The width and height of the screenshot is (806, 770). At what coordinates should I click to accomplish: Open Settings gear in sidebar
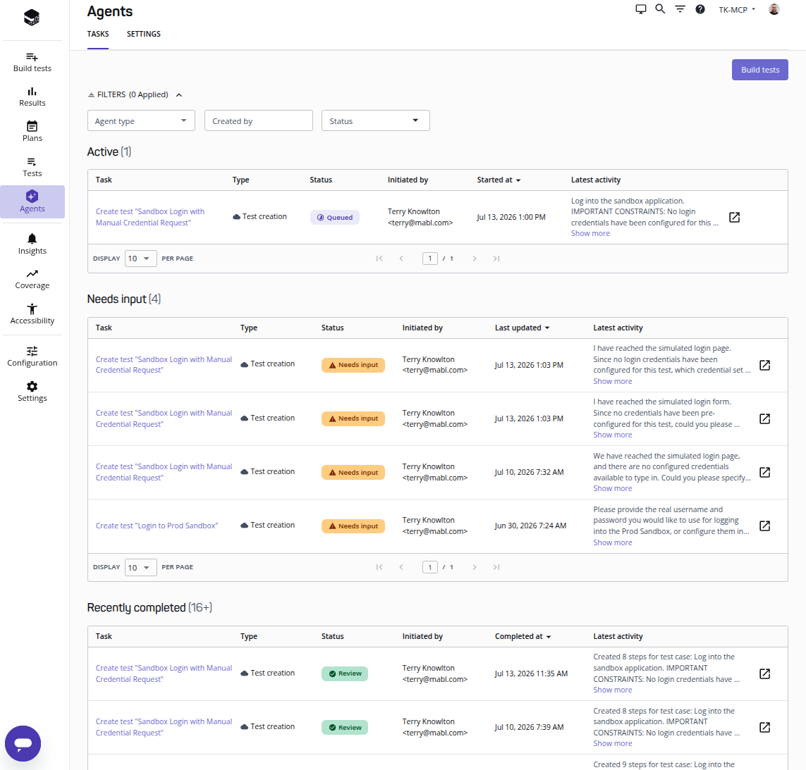[32, 392]
